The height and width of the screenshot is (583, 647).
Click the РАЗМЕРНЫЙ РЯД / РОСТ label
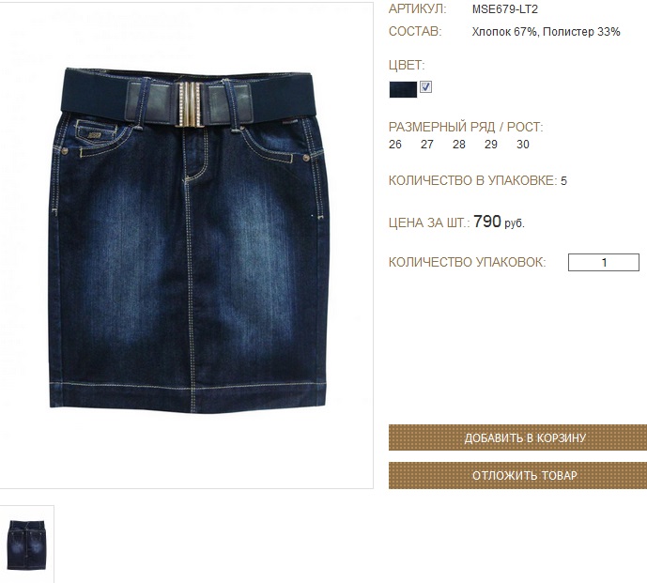(466, 127)
